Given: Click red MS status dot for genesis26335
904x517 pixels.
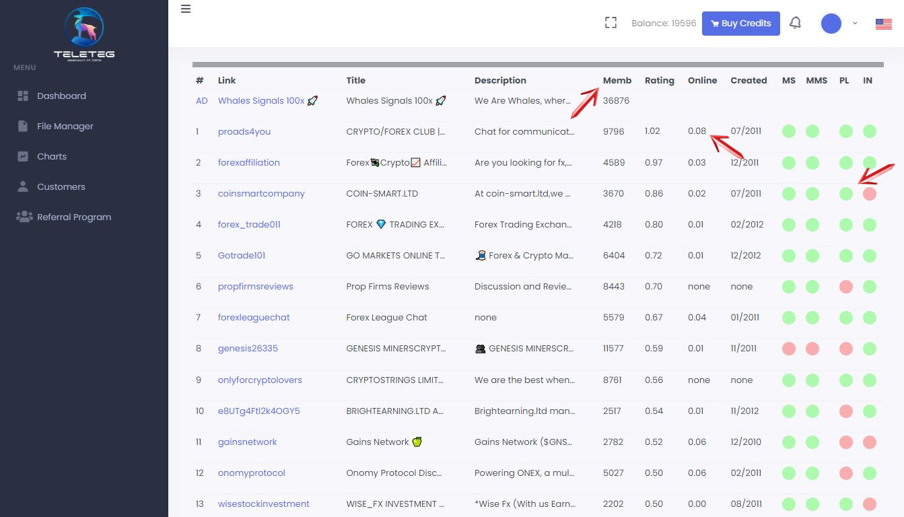Looking at the screenshot, I should click(x=788, y=349).
